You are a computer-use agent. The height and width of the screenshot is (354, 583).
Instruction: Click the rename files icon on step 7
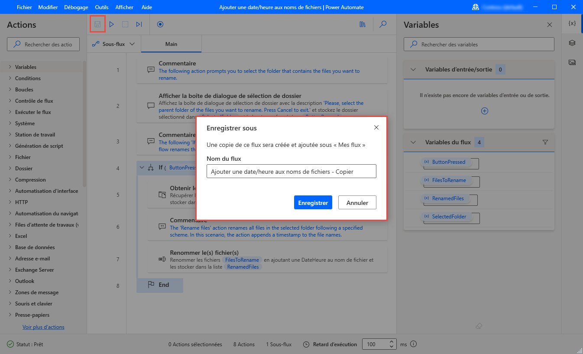coord(162,259)
